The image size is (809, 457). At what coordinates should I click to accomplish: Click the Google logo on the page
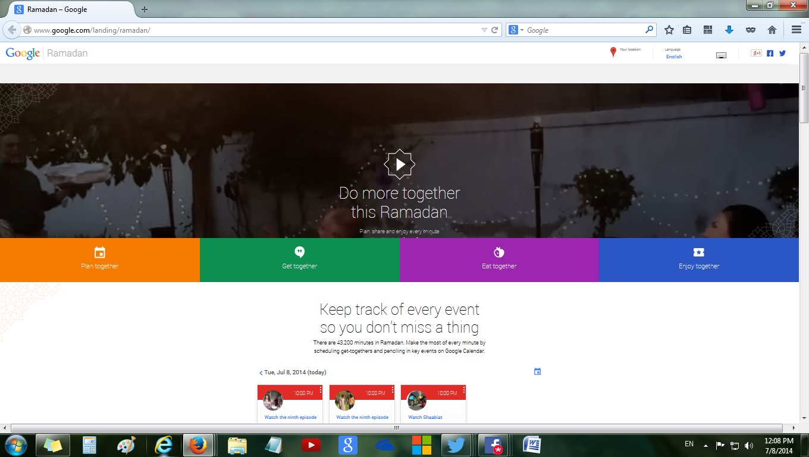[x=23, y=53]
